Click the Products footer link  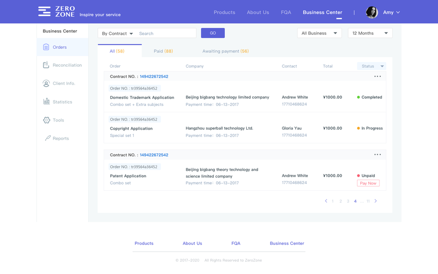pos(144,243)
